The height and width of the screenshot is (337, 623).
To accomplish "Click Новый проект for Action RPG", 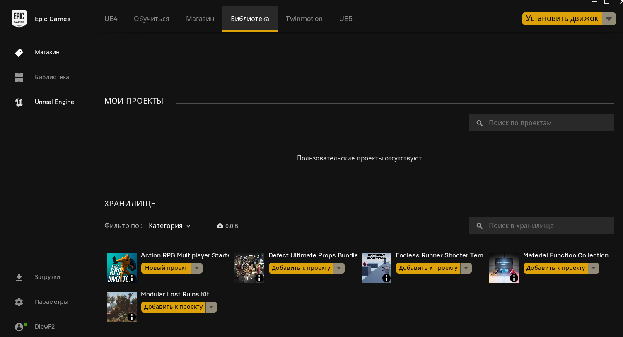I will [166, 268].
